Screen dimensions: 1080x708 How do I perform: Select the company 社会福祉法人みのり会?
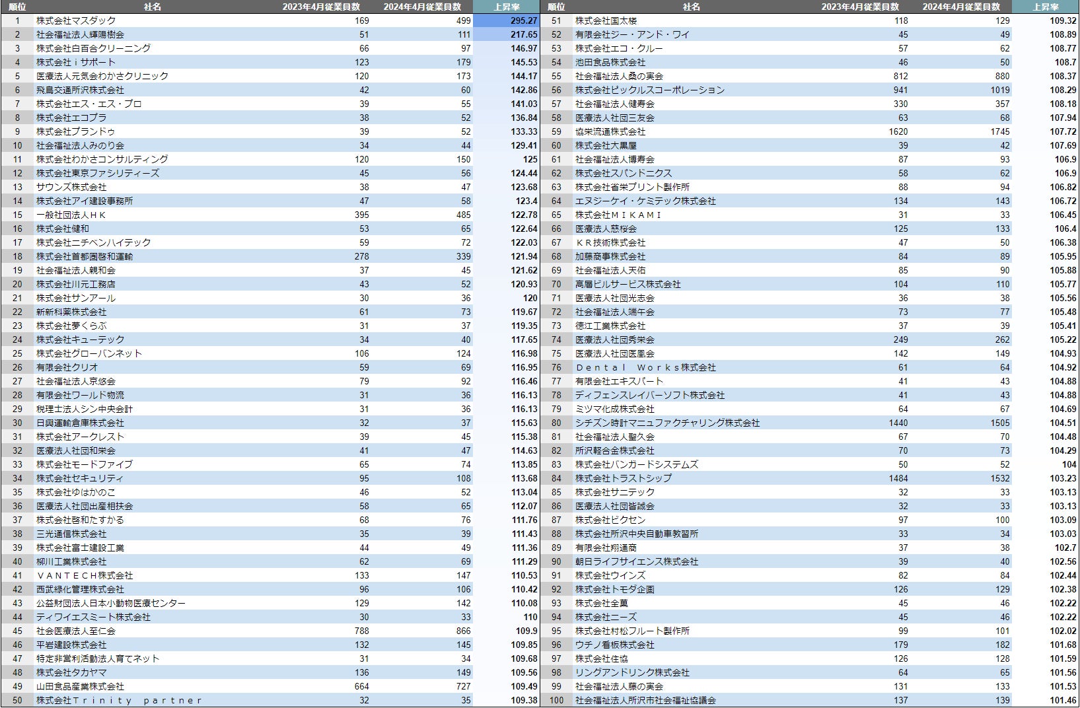click(80, 145)
